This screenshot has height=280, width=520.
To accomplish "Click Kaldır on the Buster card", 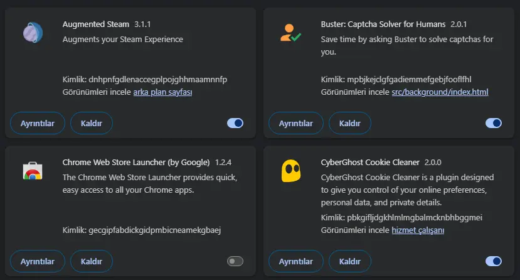I will [x=349, y=123].
